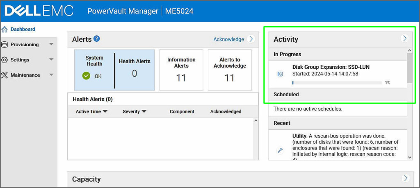The height and width of the screenshot is (188, 420).
Task: Click the Maintenance tools icon
Action: 5,75
